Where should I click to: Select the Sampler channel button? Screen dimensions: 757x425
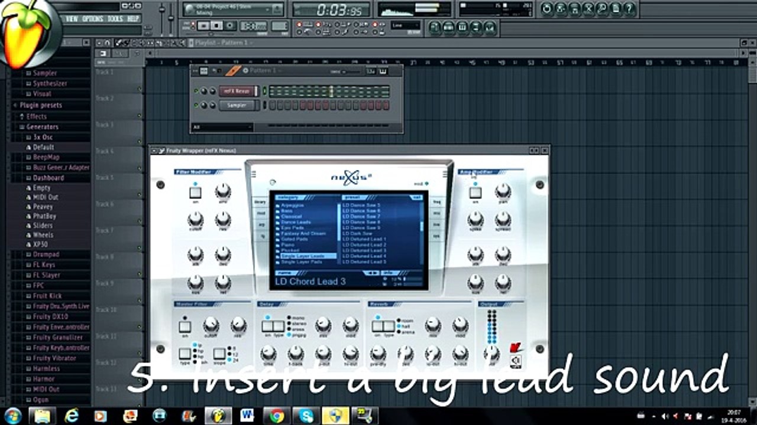click(238, 105)
